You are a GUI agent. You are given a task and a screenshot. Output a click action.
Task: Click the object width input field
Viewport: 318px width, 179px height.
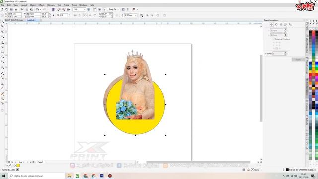click(x=34, y=14)
